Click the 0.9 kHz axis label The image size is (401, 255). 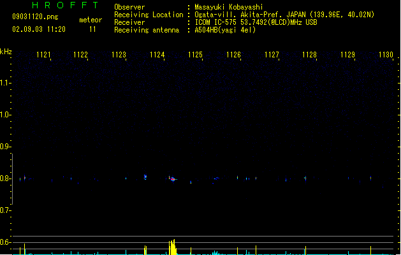pos(5,147)
